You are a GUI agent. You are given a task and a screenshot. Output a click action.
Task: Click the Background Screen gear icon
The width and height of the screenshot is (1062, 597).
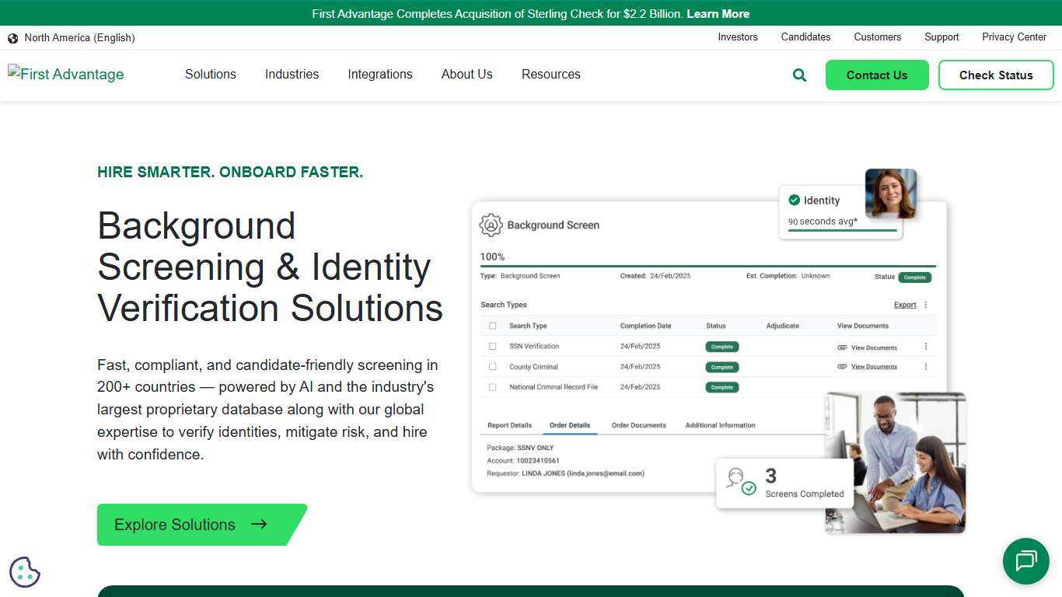point(491,225)
